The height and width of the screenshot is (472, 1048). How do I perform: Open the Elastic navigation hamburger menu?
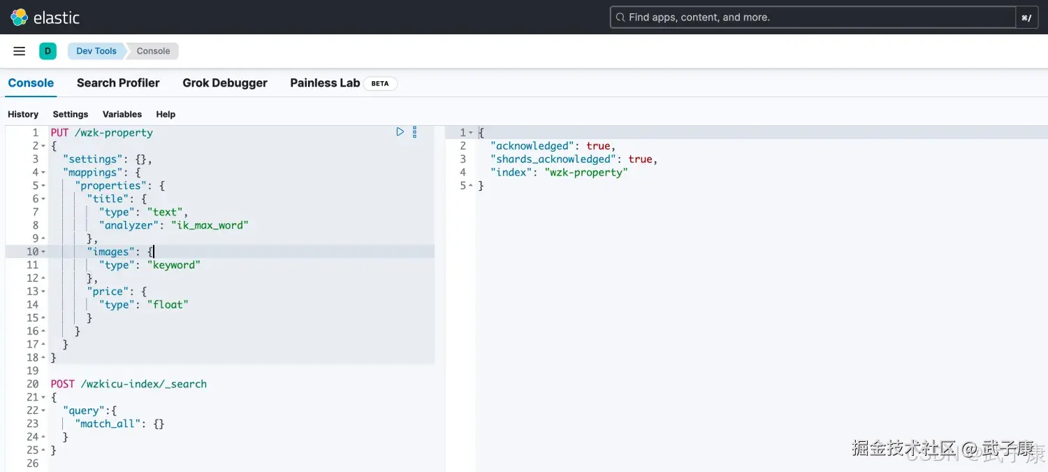(19, 50)
